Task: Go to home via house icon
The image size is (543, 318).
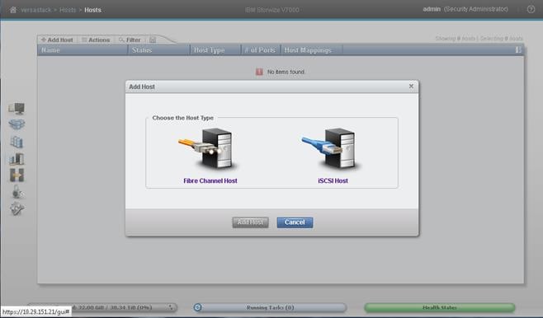Action: (x=13, y=10)
